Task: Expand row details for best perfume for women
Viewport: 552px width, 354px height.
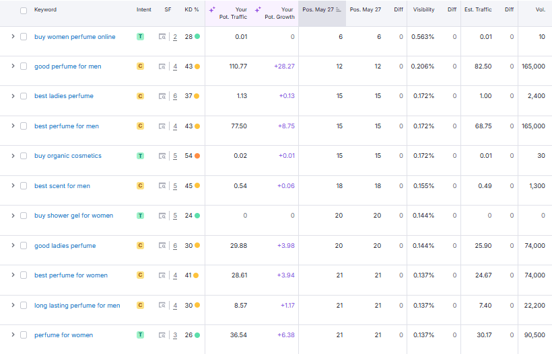Action: pos(12,275)
